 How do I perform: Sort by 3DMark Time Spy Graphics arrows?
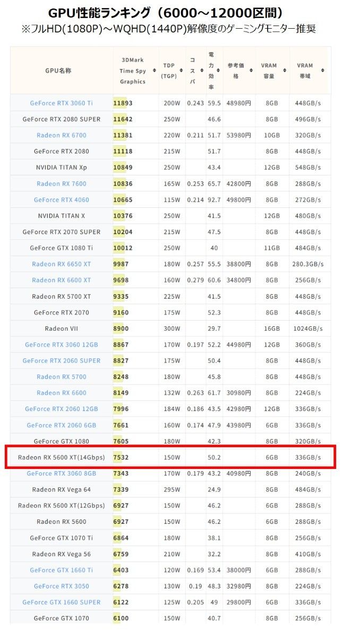[153, 70]
